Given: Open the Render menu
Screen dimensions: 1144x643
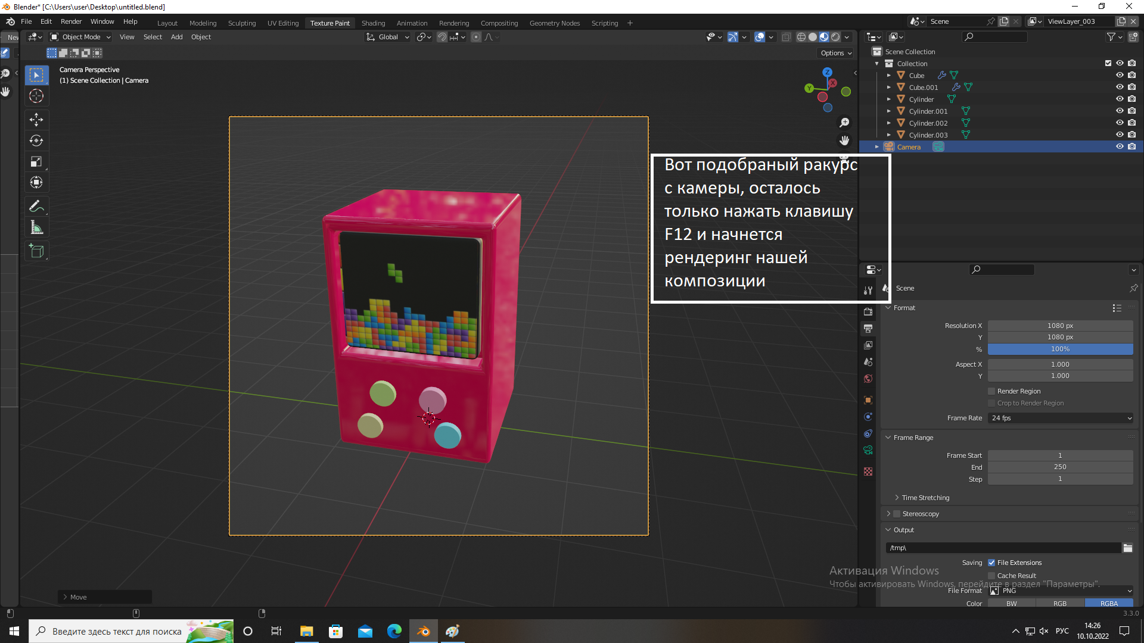Looking at the screenshot, I should pos(71,21).
